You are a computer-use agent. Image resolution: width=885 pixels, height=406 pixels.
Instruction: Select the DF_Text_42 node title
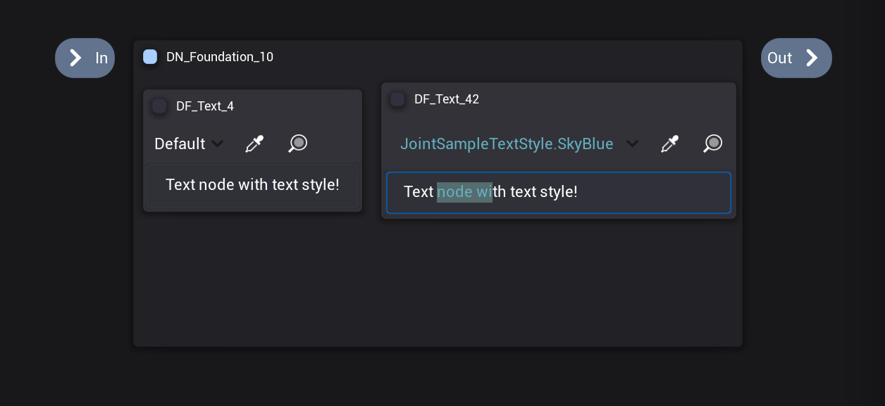[447, 99]
